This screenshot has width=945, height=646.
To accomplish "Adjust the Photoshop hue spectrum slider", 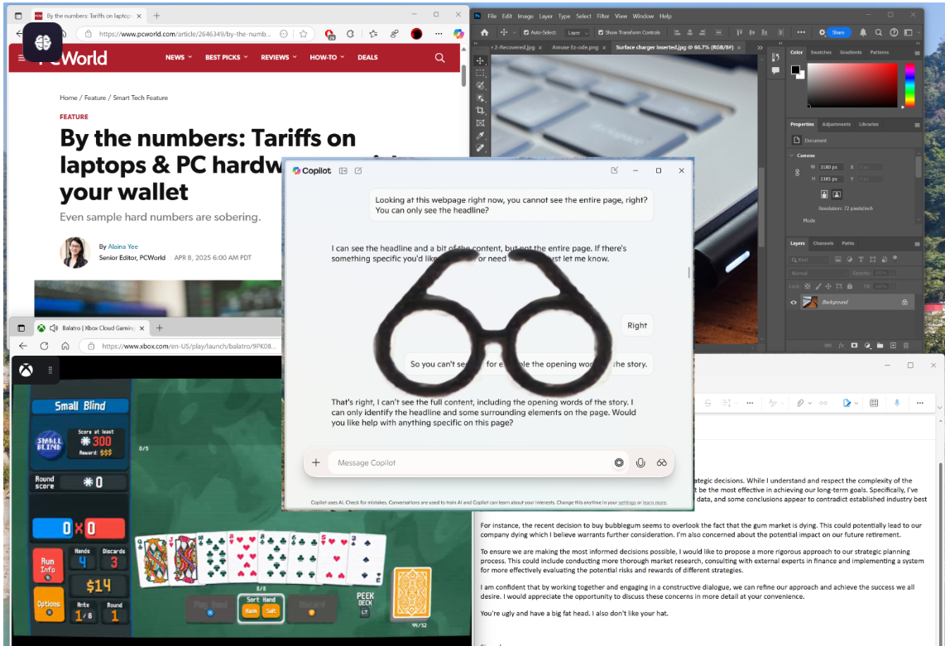I will pos(909,85).
